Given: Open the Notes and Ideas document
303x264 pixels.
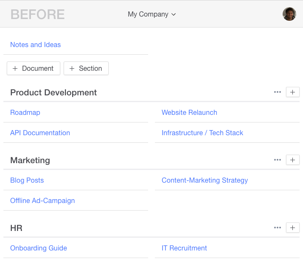Looking at the screenshot, I should pyautogui.click(x=35, y=44).
